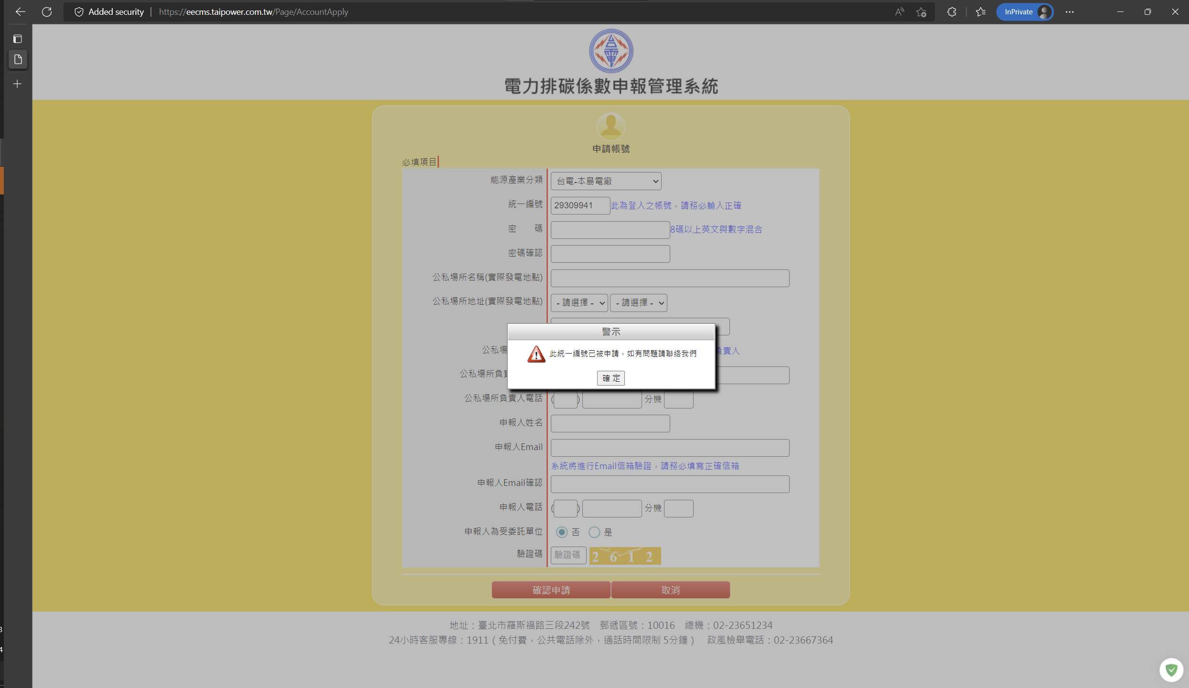Click footer phone 總機：02-23651234
The width and height of the screenshot is (1189, 688).
pos(728,625)
